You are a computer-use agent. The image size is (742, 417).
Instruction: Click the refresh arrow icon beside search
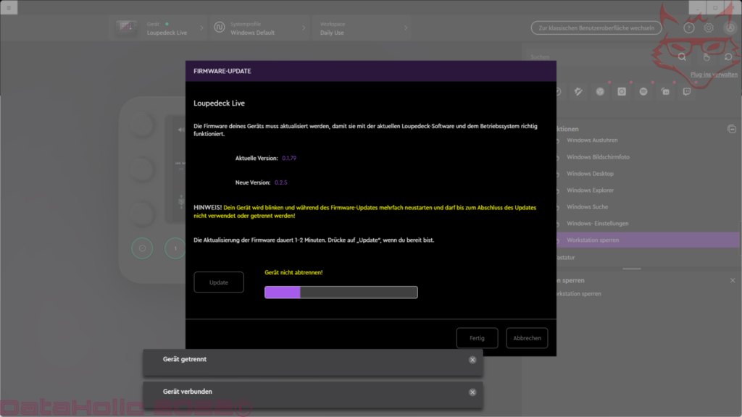point(728,57)
